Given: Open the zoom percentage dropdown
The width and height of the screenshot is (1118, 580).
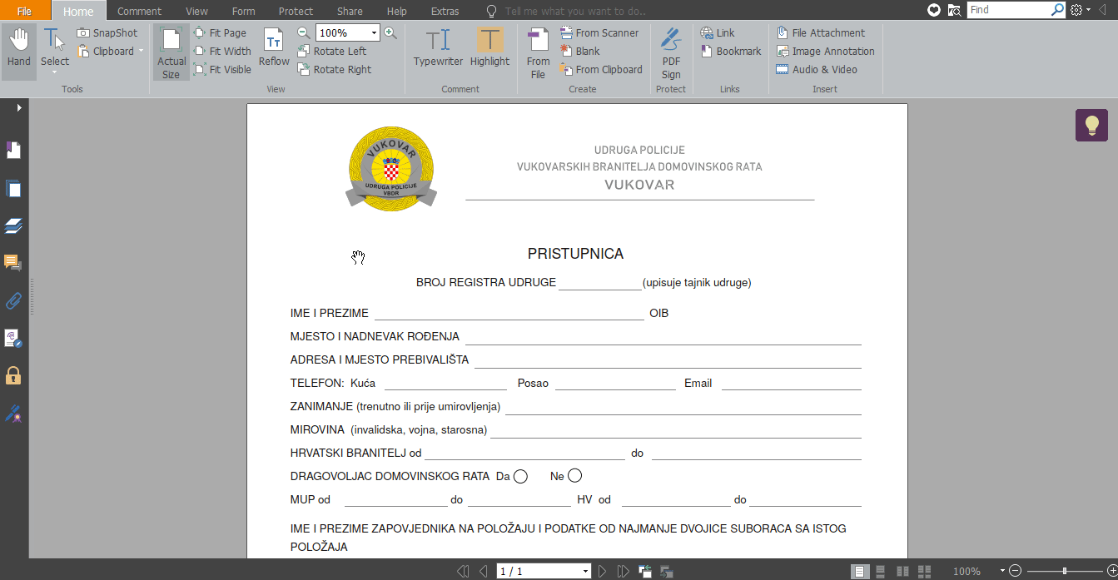Looking at the screenshot, I should (374, 33).
